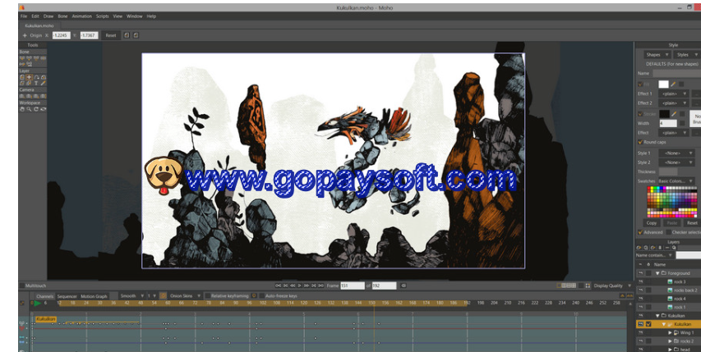The width and height of the screenshot is (701, 352).
Task: Open the Scripts menu
Action: 103,16
